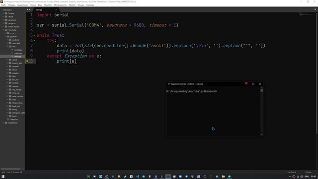The width and height of the screenshot is (318, 179).
Task: Open the Поиск menu
Action: (x=33, y=5)
